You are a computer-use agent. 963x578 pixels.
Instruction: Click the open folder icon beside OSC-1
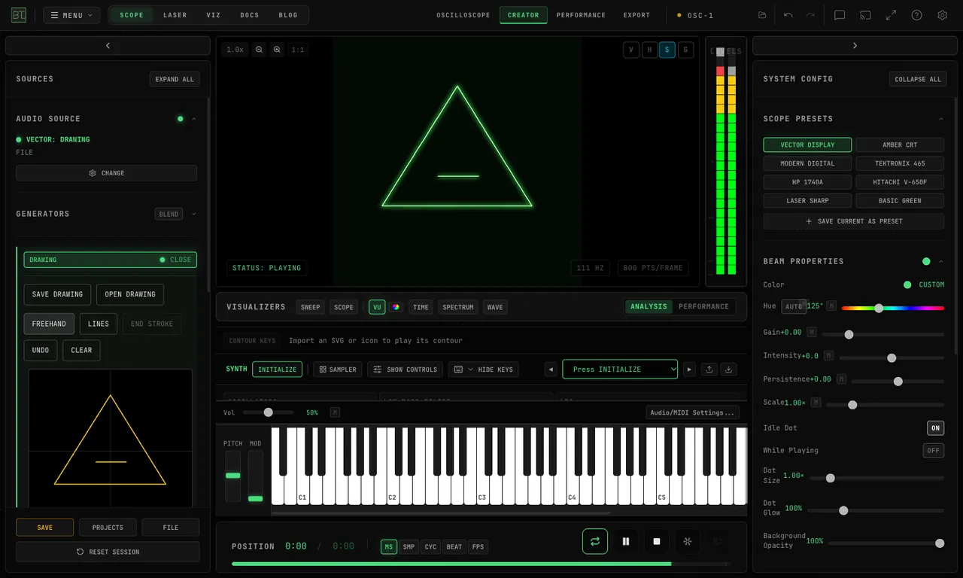coord(762,15)
